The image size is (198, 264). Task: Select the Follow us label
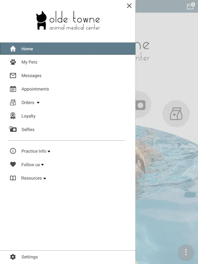point(31,165)
